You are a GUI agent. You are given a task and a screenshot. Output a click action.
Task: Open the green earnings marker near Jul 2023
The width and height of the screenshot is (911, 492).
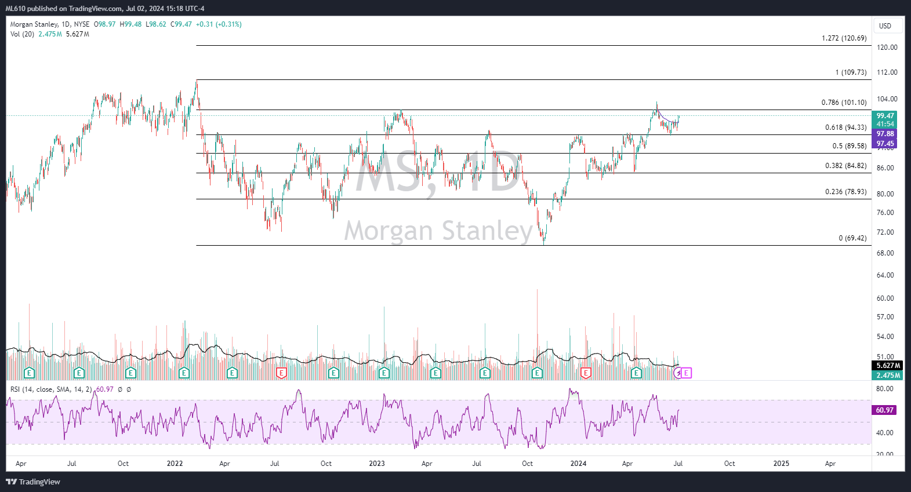[x=485, y=373]
